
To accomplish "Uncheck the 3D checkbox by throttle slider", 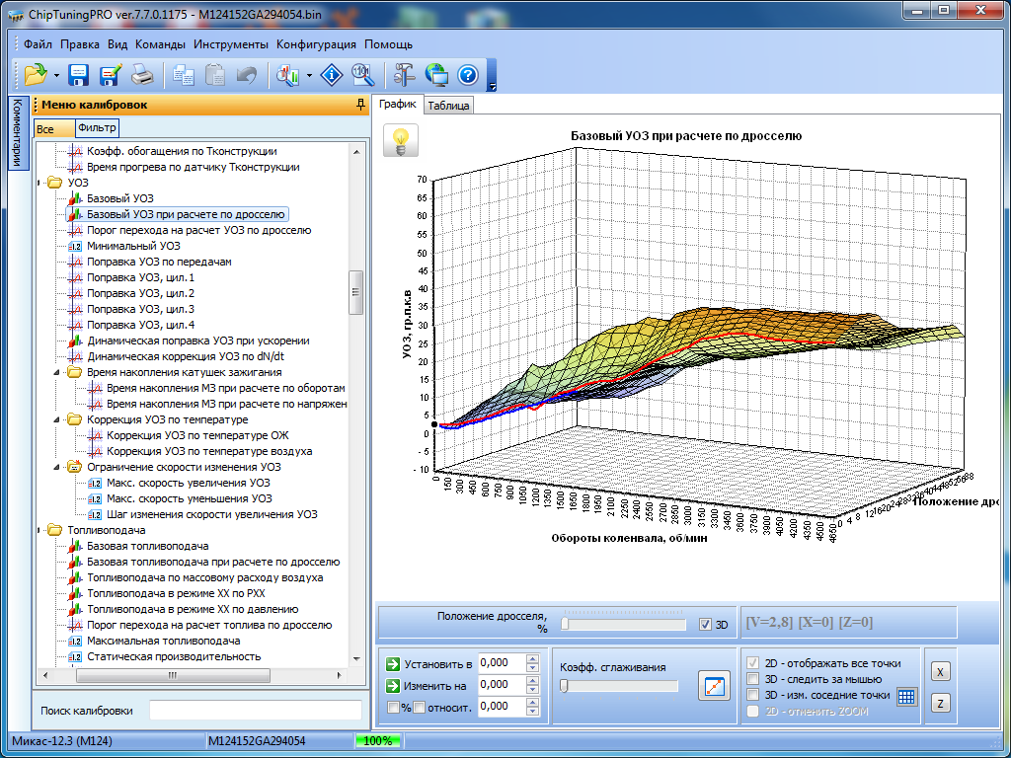I will coord(705,624).
